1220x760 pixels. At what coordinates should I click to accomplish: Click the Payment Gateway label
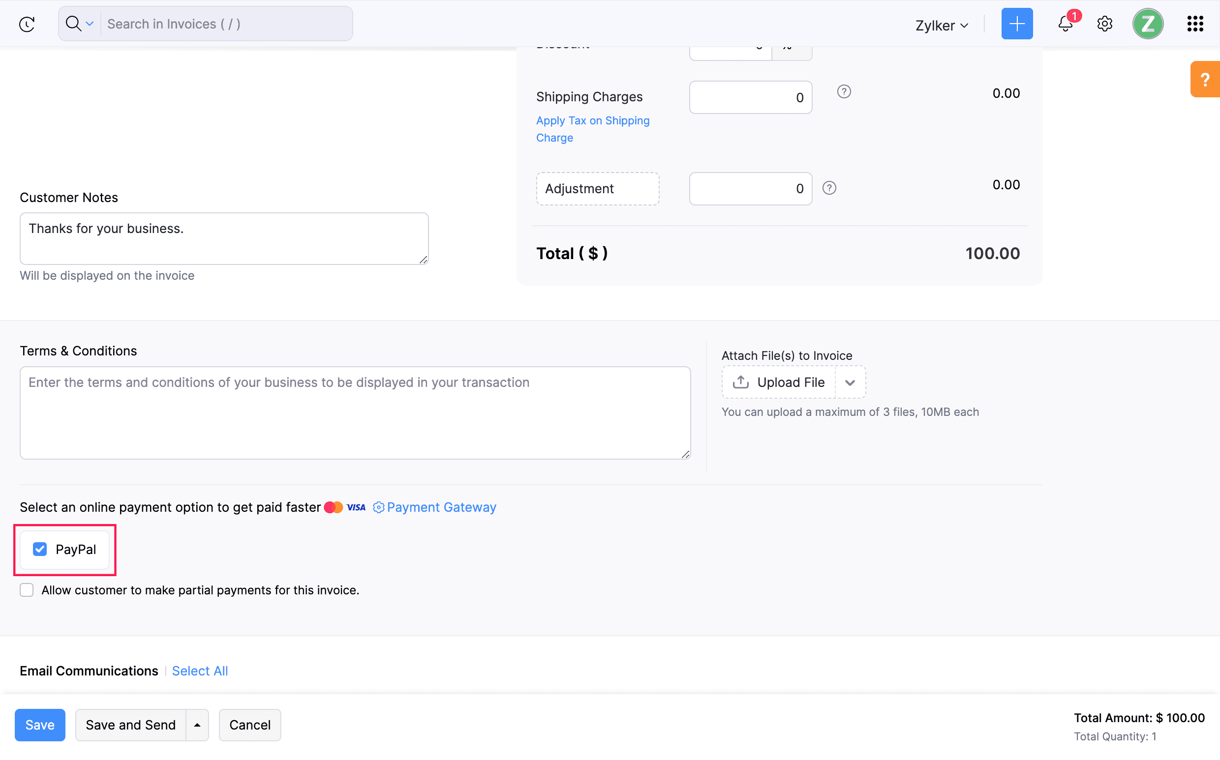click(x=441, y=507)
